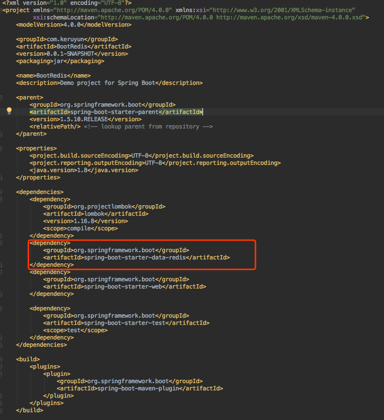Click the lookup parent from repository comment

coord(148,127)
